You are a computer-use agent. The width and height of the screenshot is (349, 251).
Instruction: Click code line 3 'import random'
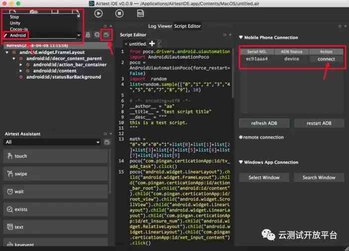148,79
